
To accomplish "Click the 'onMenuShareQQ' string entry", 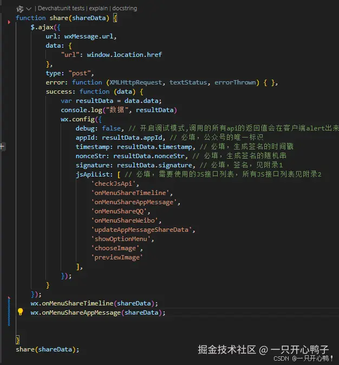I will coord(119,211).
